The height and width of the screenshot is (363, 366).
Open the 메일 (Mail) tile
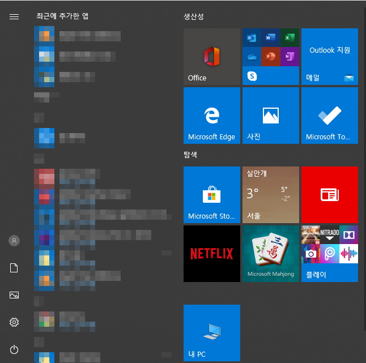pyautogui.click(x=330, y=57)
